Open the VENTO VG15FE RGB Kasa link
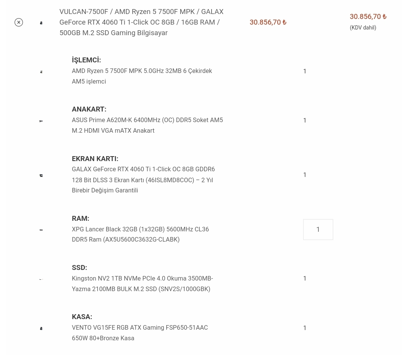Screen dimensions: 408x355 [x=140, y=333]
